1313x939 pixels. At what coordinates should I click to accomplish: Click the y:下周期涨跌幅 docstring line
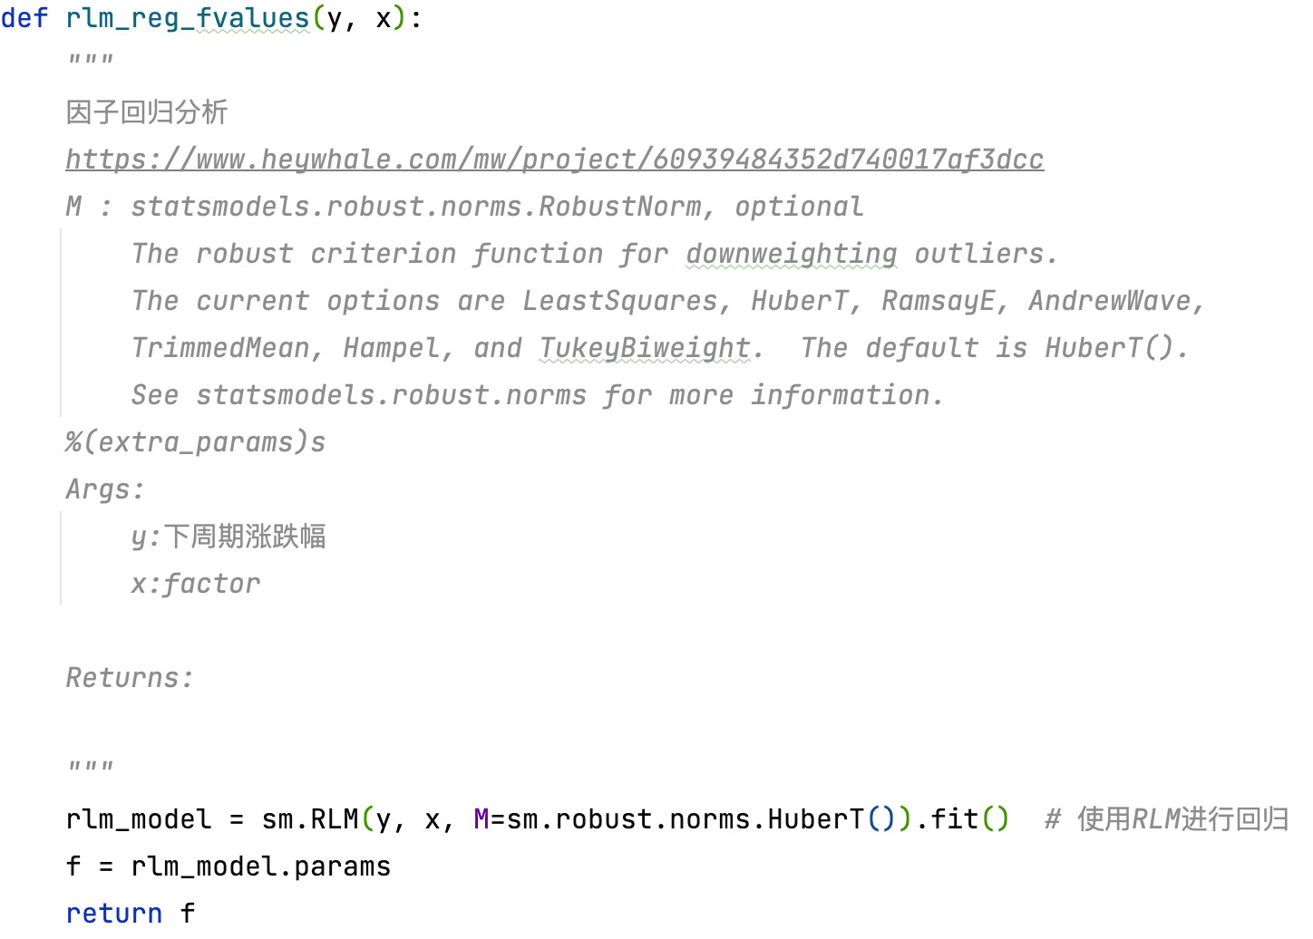click(x=229, y=537)
